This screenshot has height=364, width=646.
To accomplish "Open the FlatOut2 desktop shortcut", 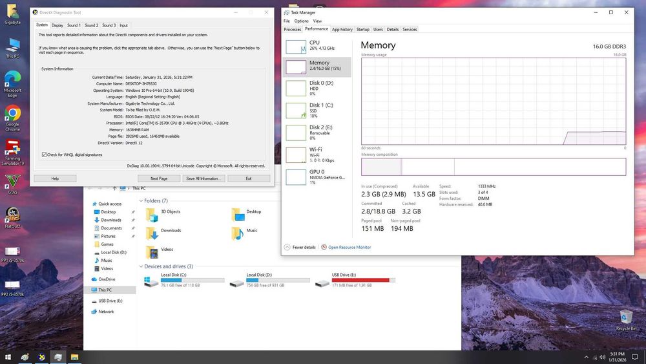I will click(x=12, y=218).
